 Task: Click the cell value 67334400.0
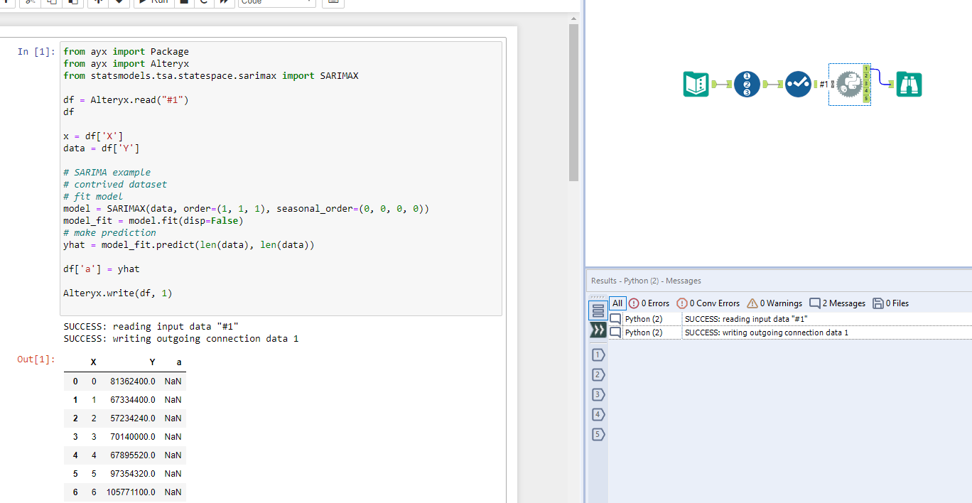point(133,400)
